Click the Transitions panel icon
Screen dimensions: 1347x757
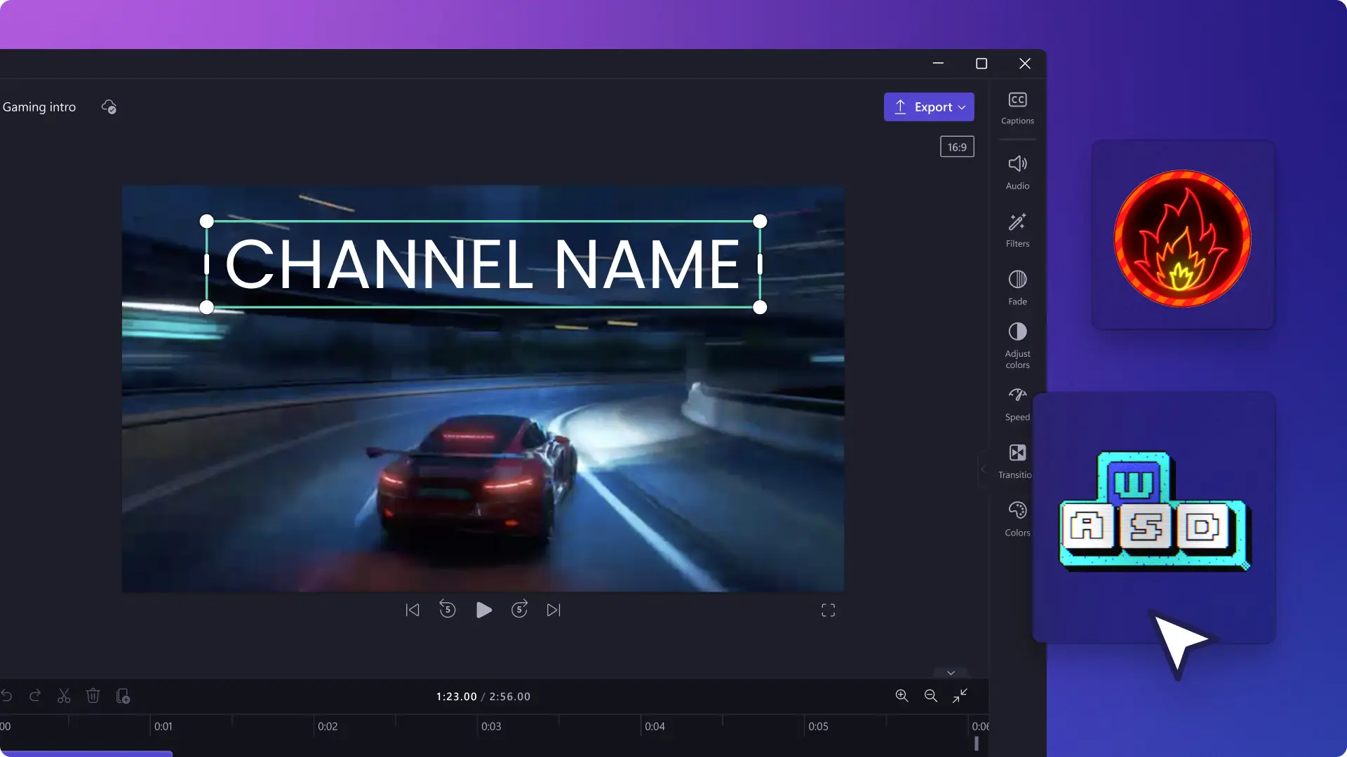[1017, 461]
